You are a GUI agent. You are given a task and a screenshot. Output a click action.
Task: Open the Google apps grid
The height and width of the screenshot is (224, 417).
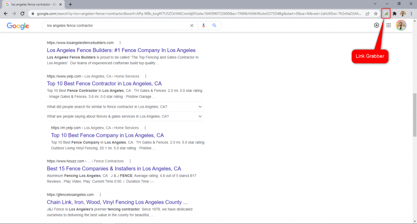(388, 26)
